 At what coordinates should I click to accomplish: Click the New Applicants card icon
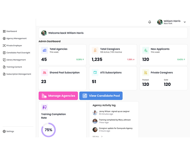click(146, 50)
